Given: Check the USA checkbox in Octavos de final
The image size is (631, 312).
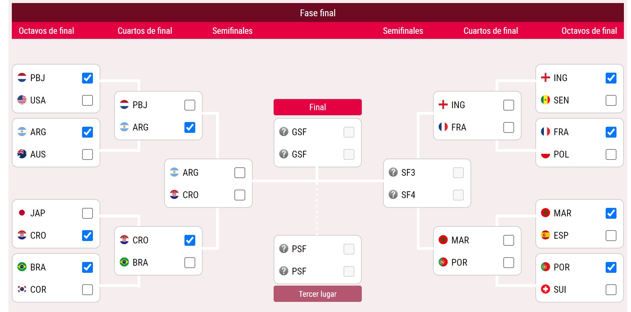Looking at the screenshot, I should coord(87,100).
